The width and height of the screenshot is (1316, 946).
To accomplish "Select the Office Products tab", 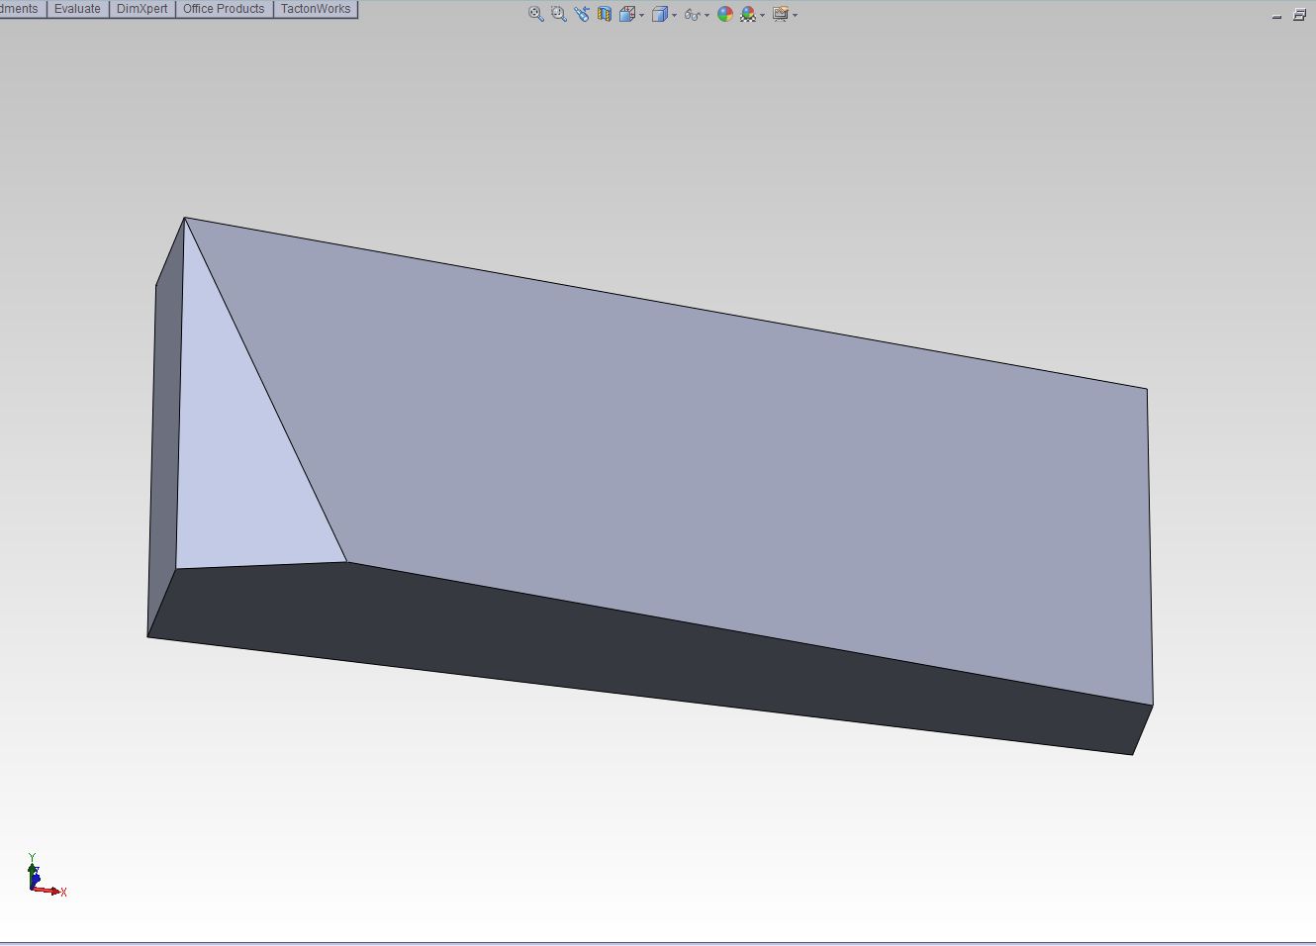I will pos(224,9).
